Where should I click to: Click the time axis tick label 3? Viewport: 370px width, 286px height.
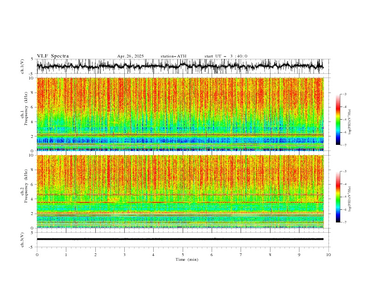point(124,255)
